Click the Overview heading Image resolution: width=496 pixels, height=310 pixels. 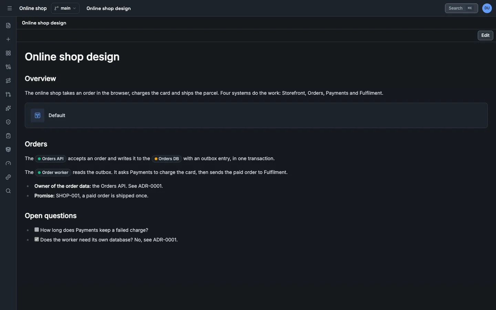click(40, 79)
